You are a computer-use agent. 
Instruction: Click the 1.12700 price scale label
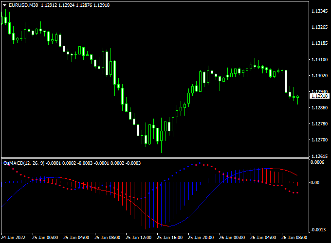(x=319, y=140)
